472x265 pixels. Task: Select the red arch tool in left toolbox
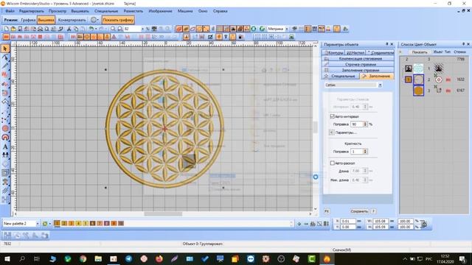coord(5,138)
